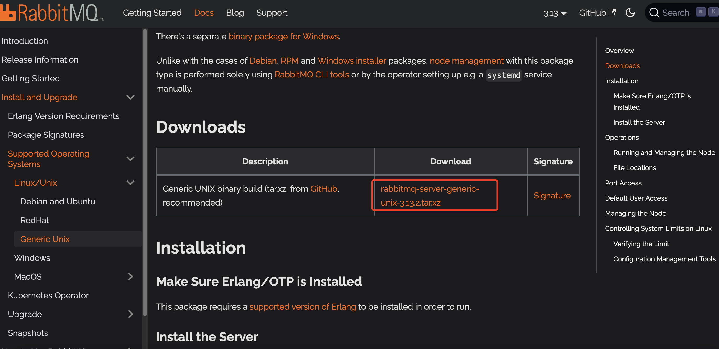
Task: Follow GitHub link in table description
Action: [324, 189]
